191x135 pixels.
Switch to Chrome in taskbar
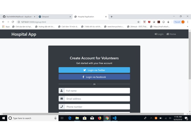point(107,118)
